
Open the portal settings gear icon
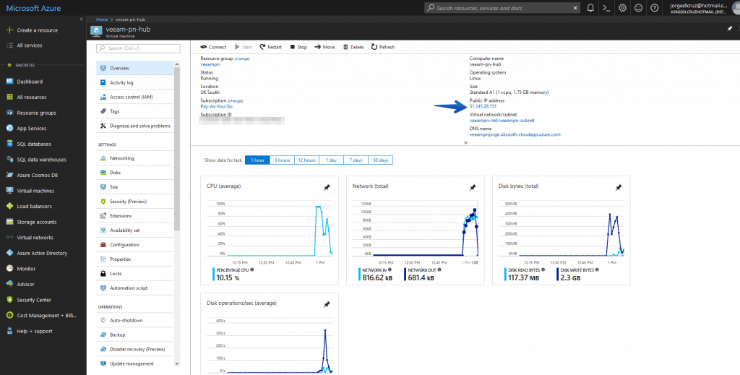(622, 8)
